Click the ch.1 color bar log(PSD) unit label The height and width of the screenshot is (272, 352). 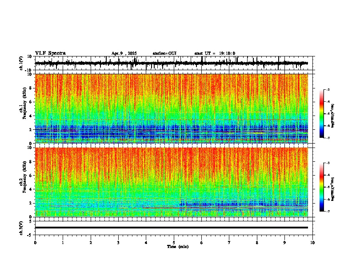click(x=333, y=116)
